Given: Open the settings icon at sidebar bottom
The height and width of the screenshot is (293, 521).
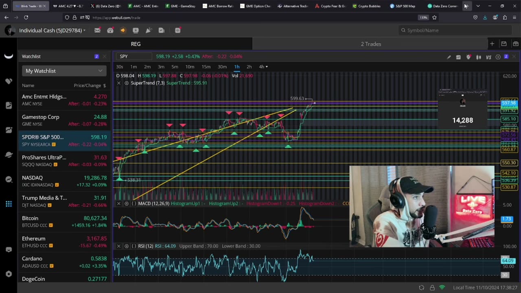Looking at the screenshot, I should pos(9,274).
